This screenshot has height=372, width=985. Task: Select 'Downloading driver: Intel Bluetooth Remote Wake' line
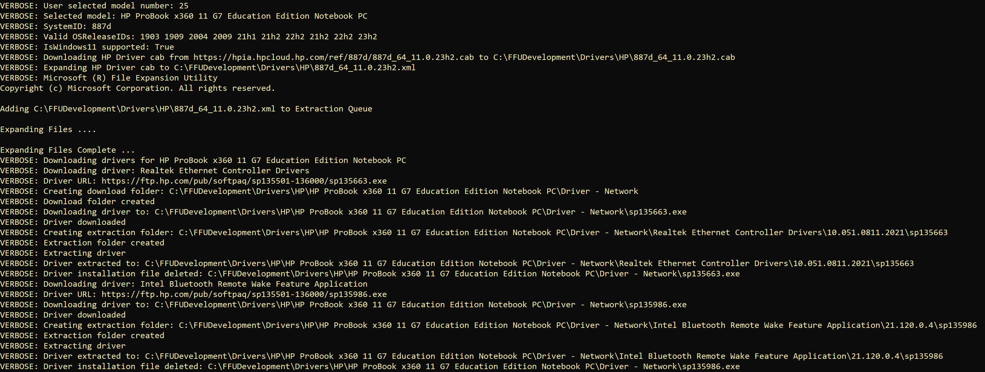point(184,284)
